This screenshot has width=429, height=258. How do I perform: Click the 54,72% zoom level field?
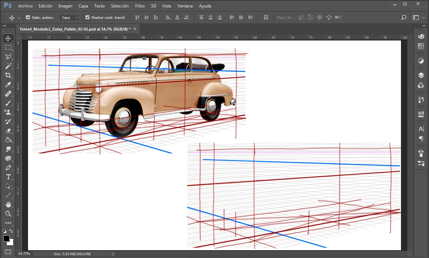[x=24, y=254]
